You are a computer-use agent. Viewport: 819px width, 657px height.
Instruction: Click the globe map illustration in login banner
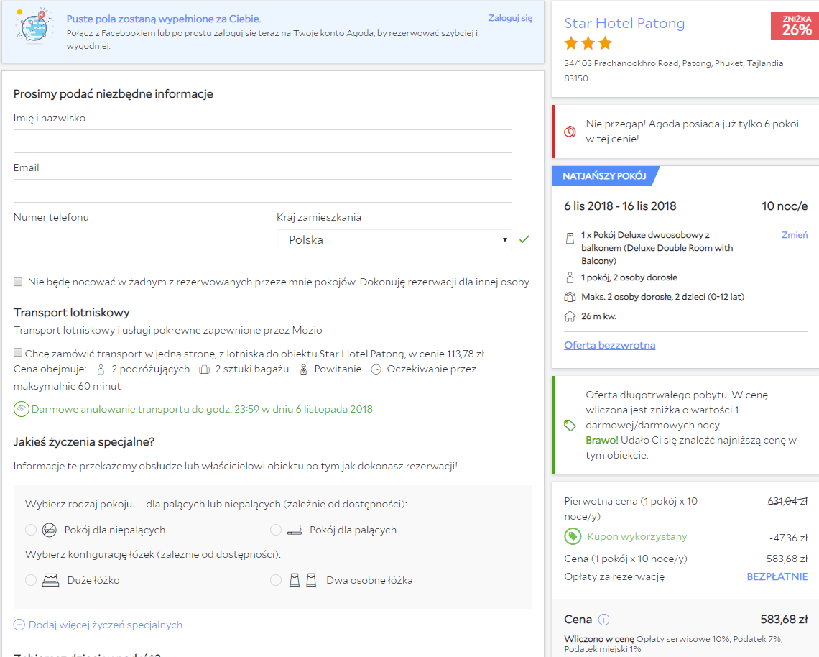click(34, 26)
